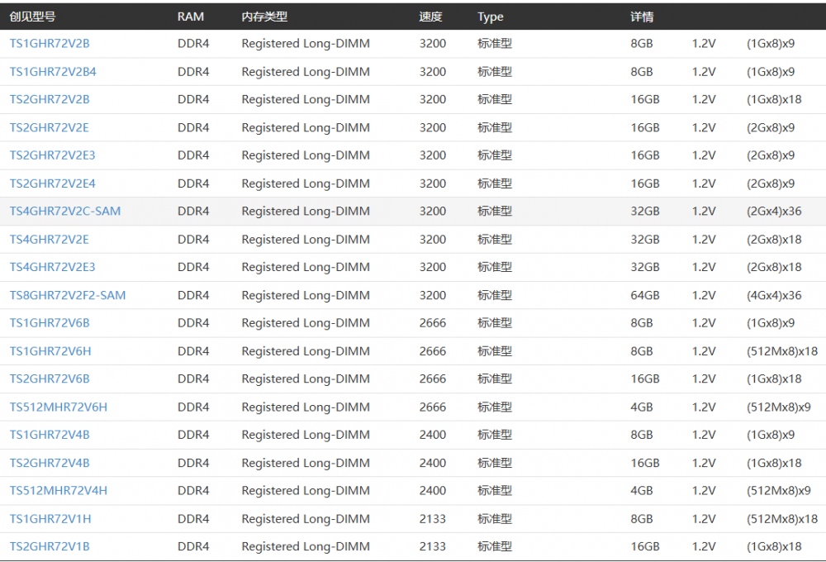Select speed 3200 in TS1GHR72V2B row
This screenshot has width=826, height=562.
[x=433, y=44]
